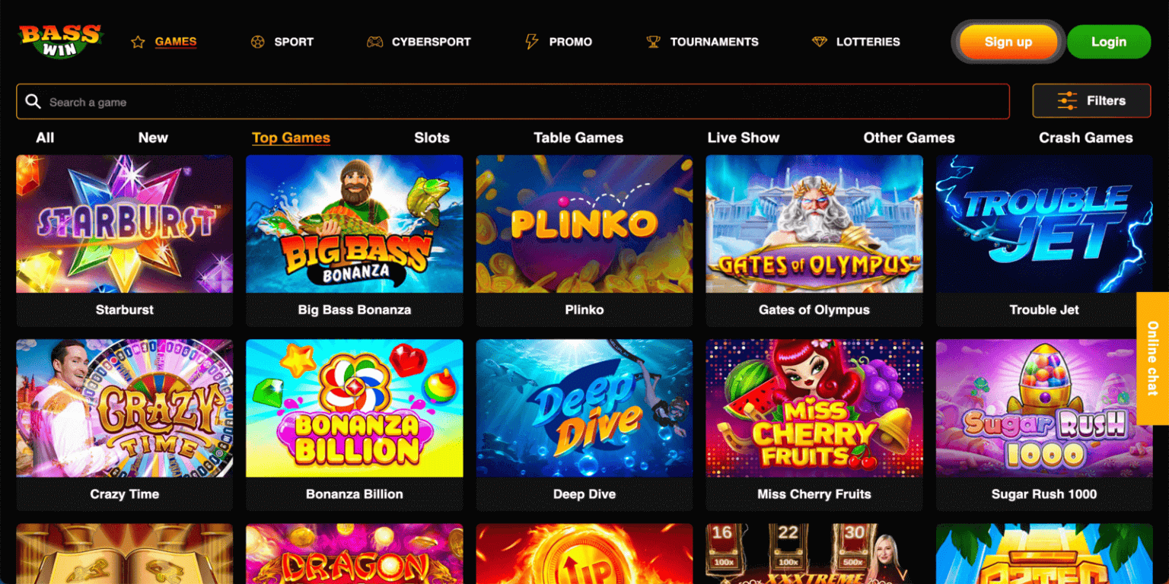This screenshot has height=584, width=1169.
Task: Click the lightning bolt Promo icon
Action: pyautogui.click(x=532, y=42)
